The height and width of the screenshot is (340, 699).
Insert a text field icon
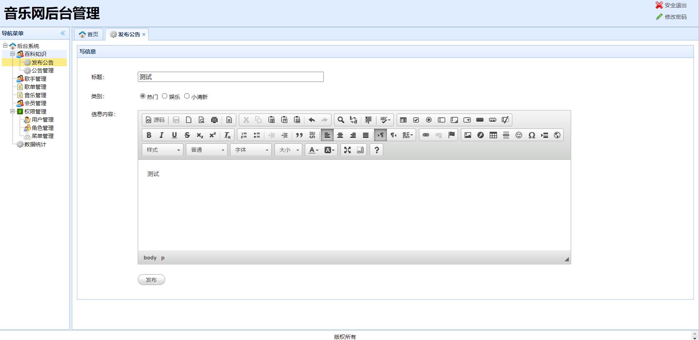tap(441, 120)
